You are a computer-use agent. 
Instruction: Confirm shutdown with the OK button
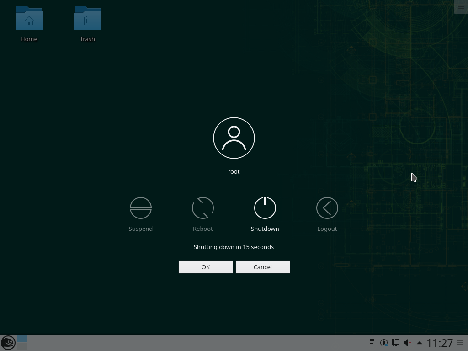pos(205,267)
